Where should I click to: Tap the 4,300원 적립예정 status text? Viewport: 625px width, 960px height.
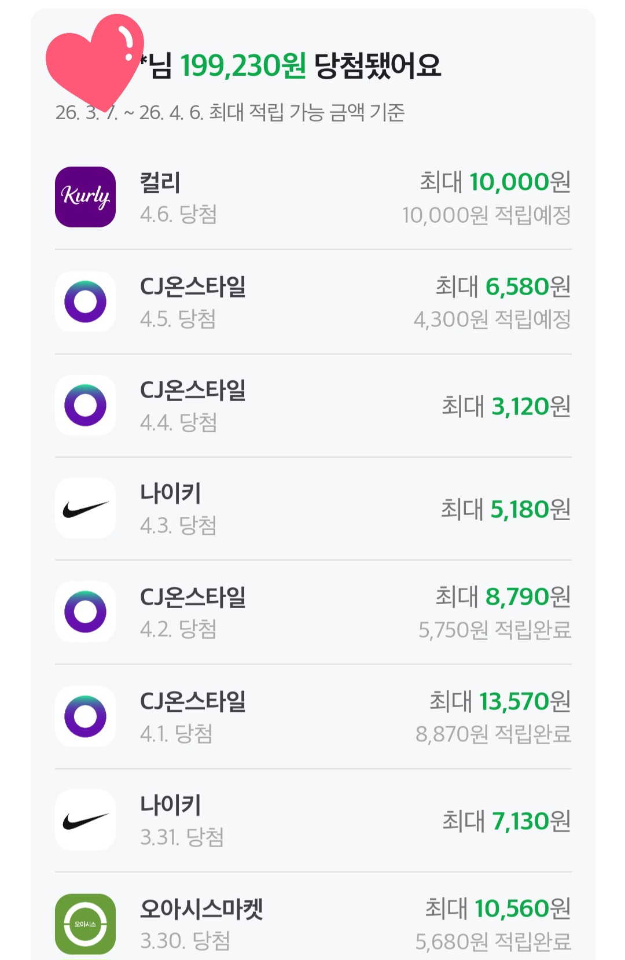click(492, 319)
